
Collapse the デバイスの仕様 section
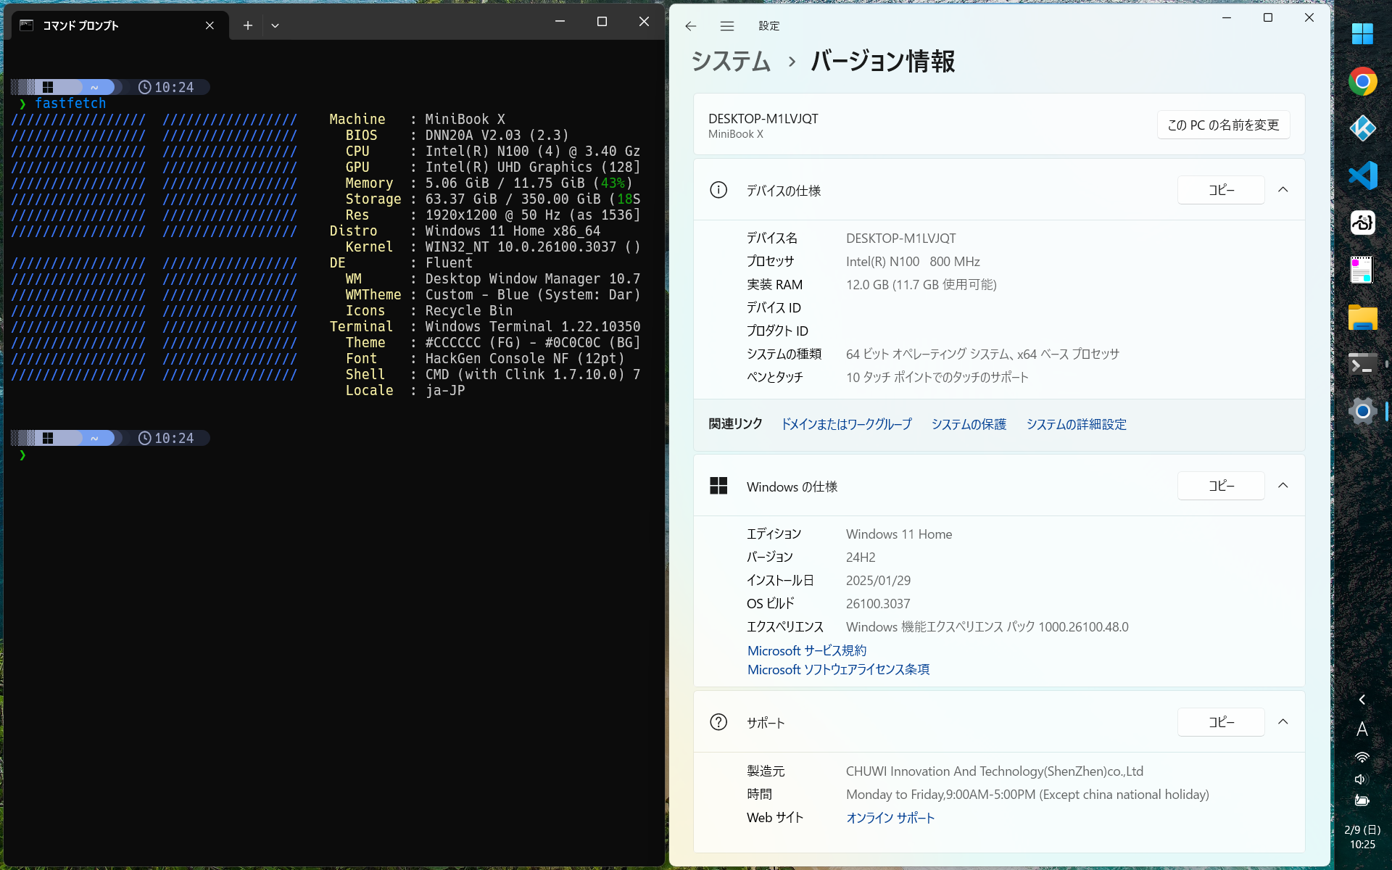[x=1283, y=190]
